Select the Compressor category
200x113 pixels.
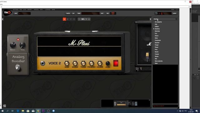(158, 40)
